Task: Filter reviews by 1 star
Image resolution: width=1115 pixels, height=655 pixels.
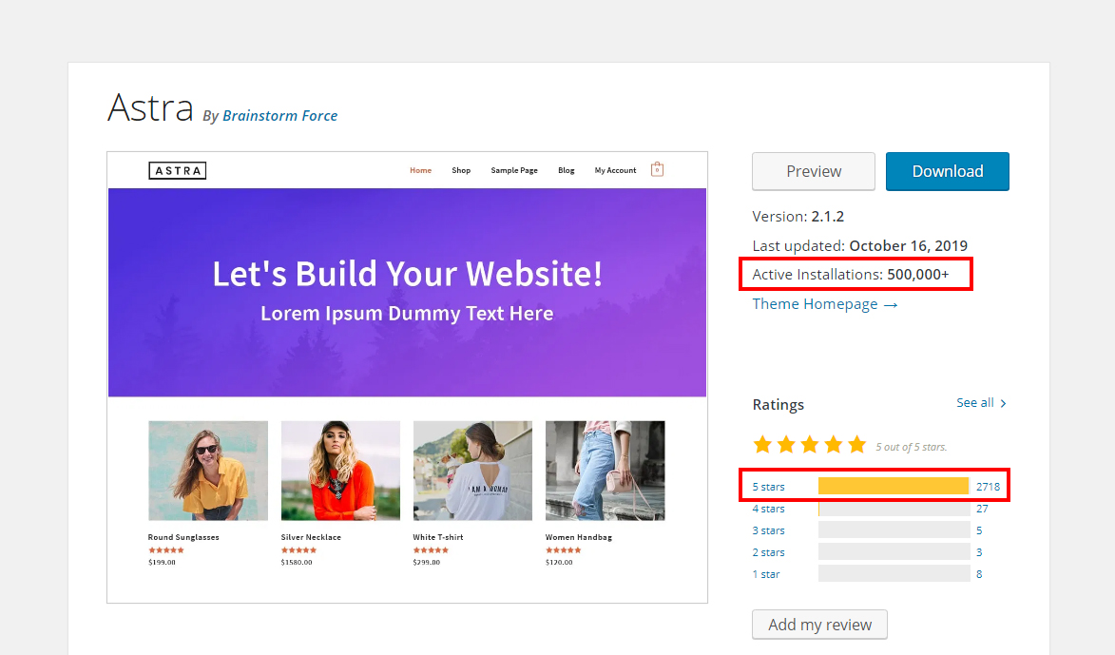Action: (766, 574)
